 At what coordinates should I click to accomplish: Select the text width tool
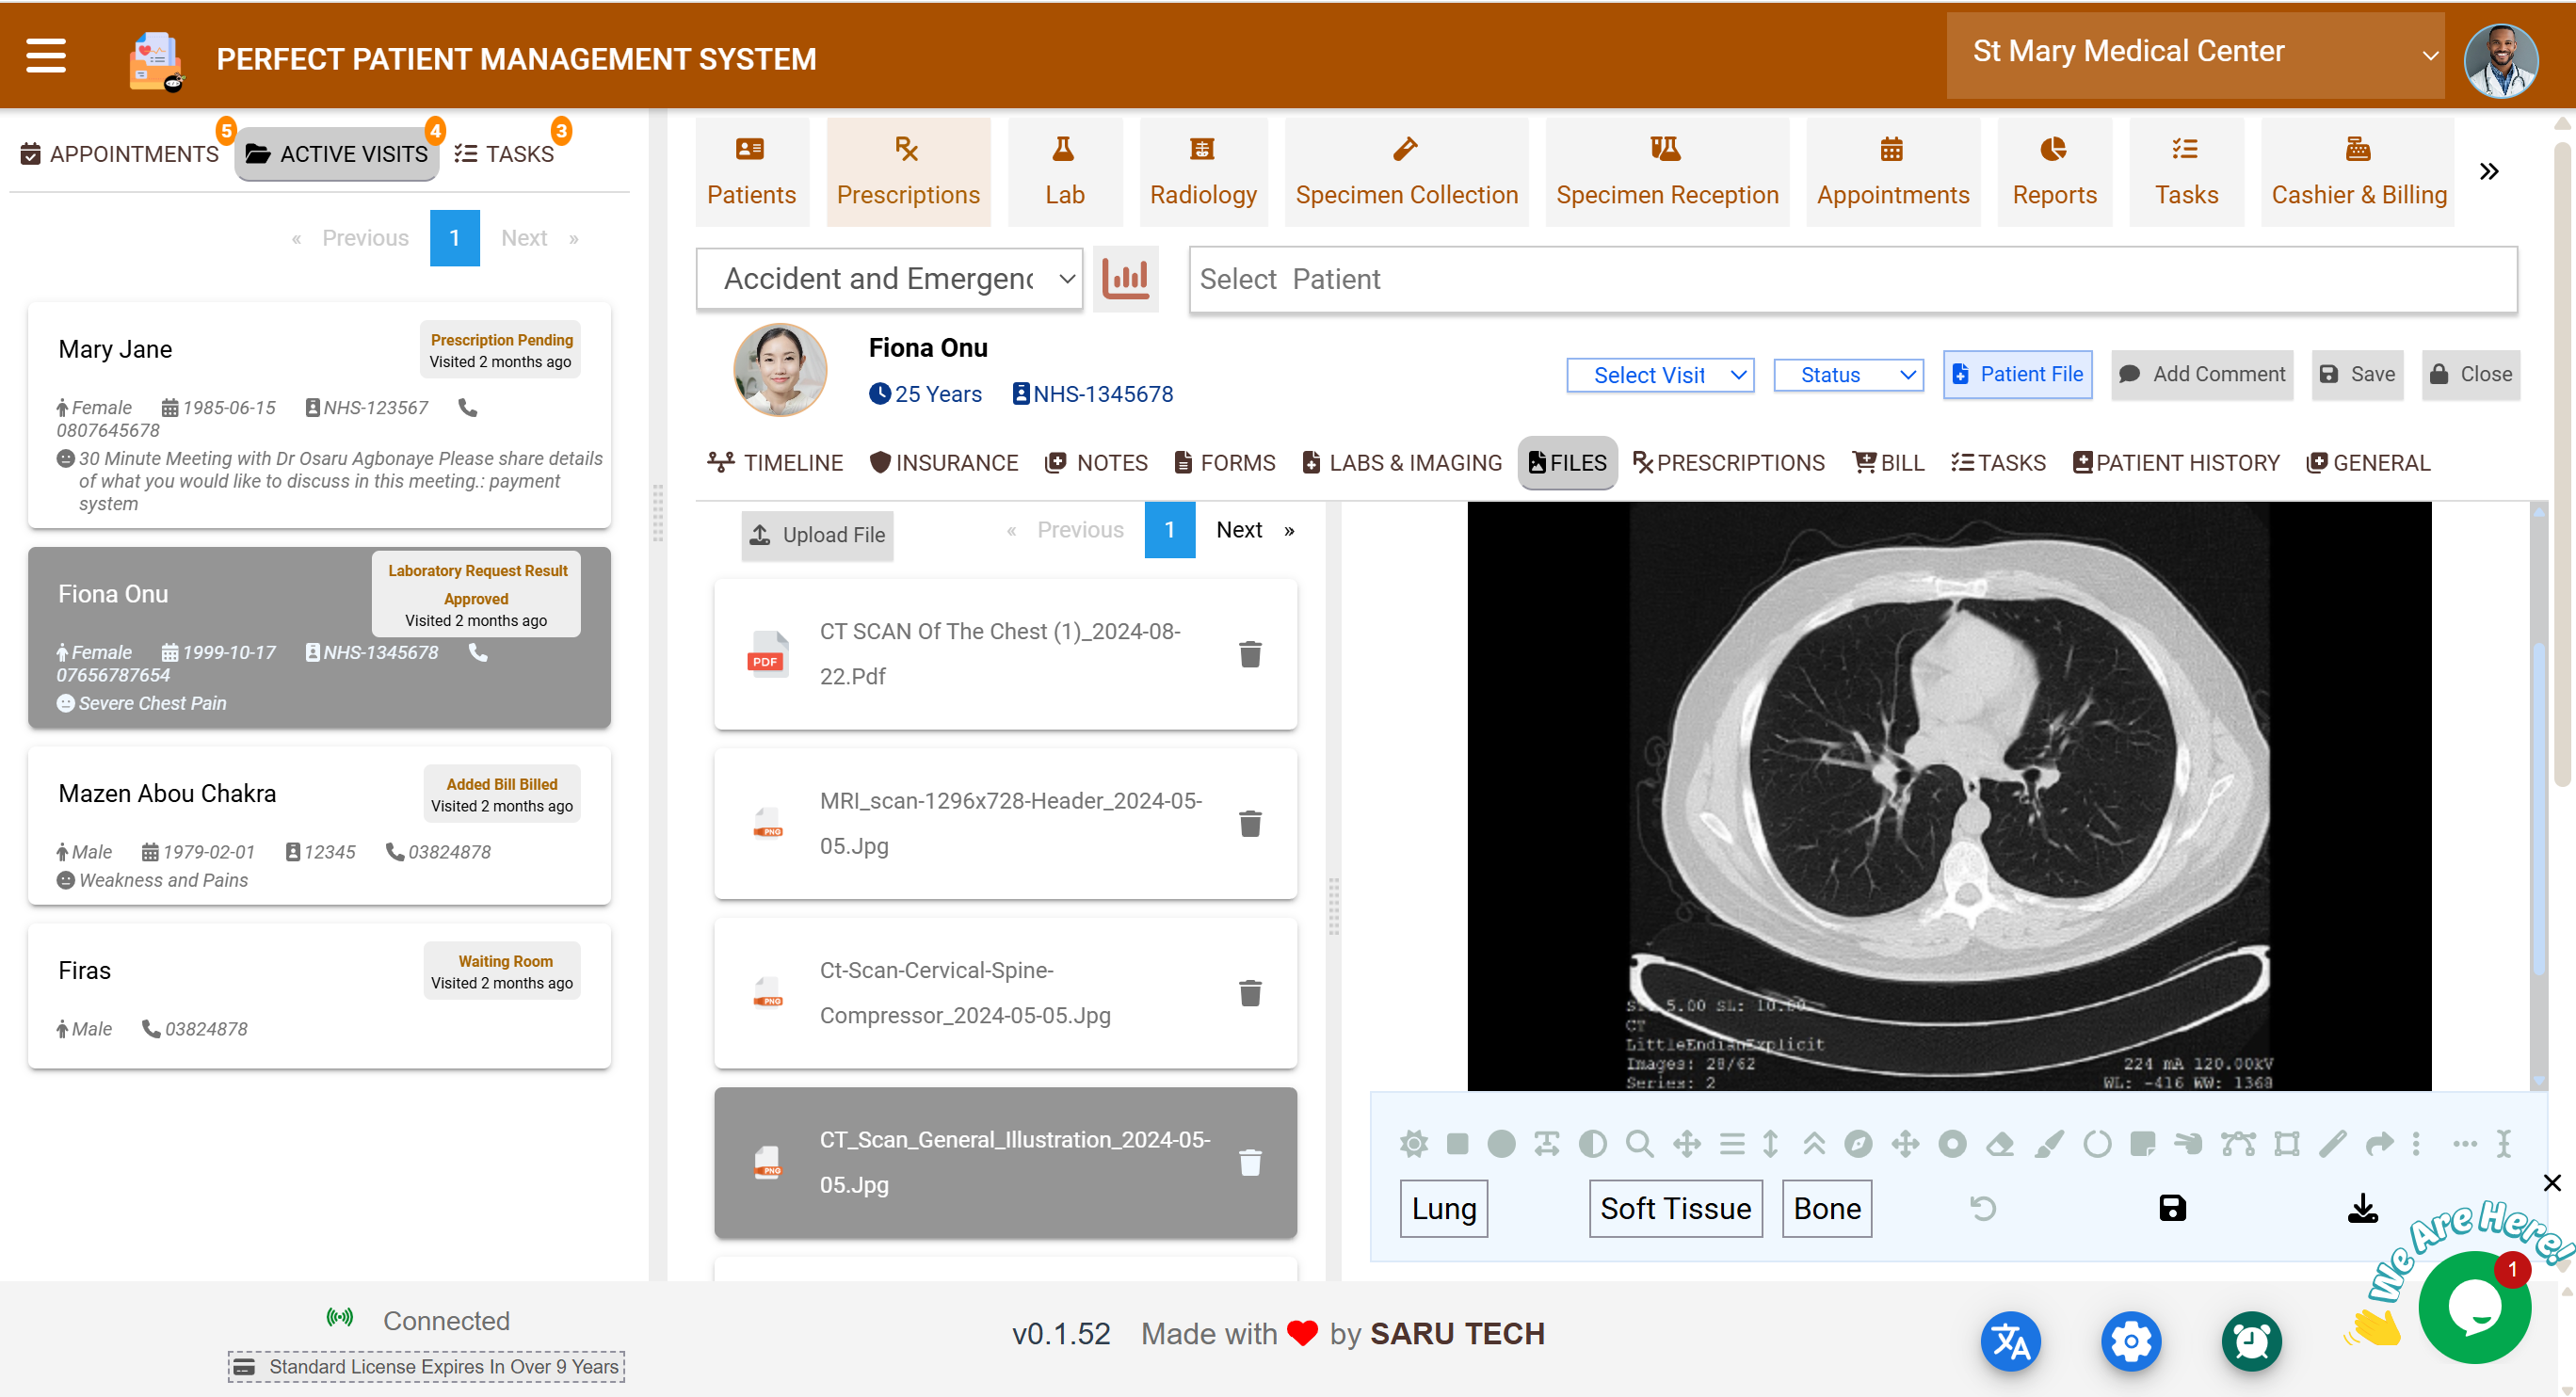[x=1546, y=1143]
